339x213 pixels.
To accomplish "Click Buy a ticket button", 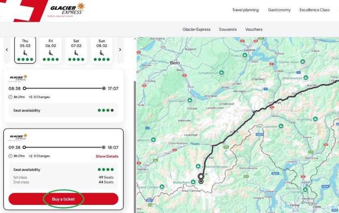I will point(63,199).
